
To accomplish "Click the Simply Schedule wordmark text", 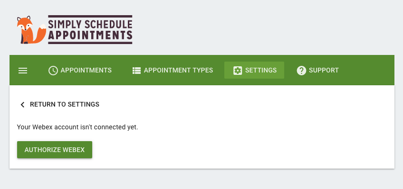I will (90, 24).
